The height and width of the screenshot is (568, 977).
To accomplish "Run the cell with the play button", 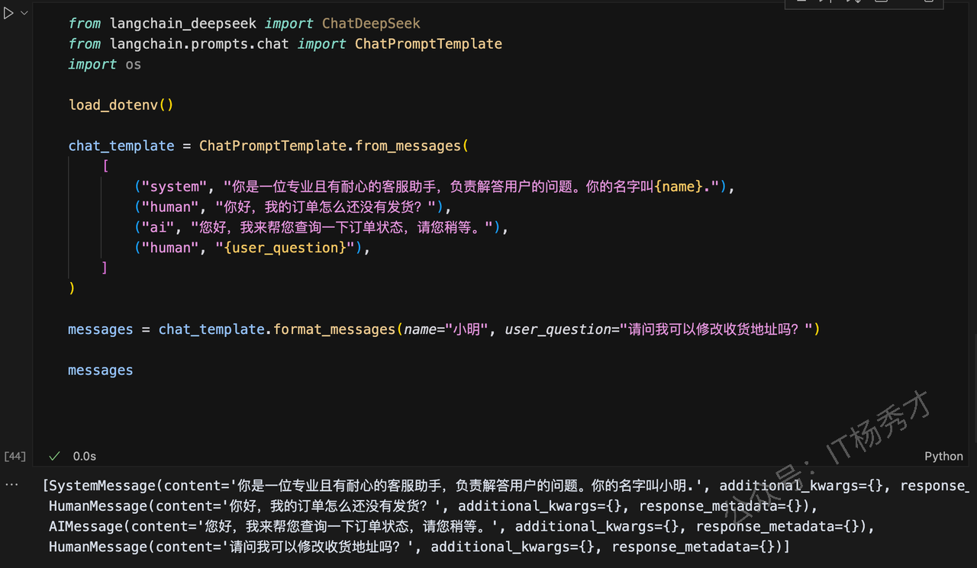I will click(x=8, y=14).
